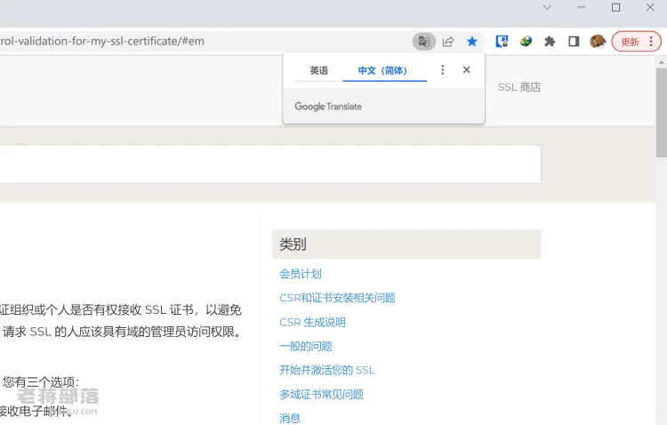Click the red 更新 update button
Image resolution: width=667 pixels, height=425 pixels.
[x=637, y=42]
